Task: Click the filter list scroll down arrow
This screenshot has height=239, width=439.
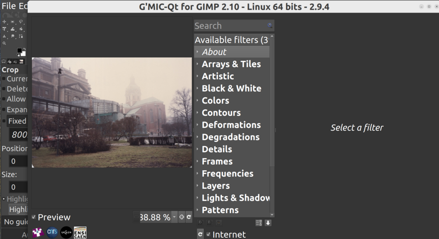Action: tap(272, 215)
